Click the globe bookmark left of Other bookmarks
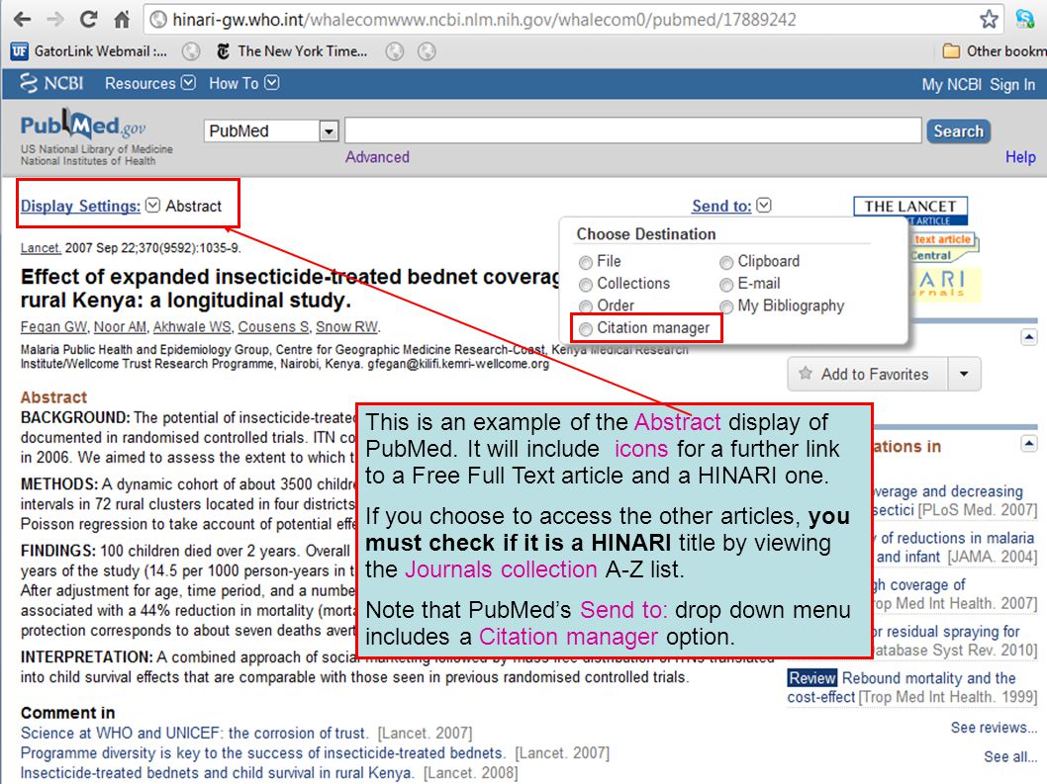1047x784 pixels. tap(427, 51)
